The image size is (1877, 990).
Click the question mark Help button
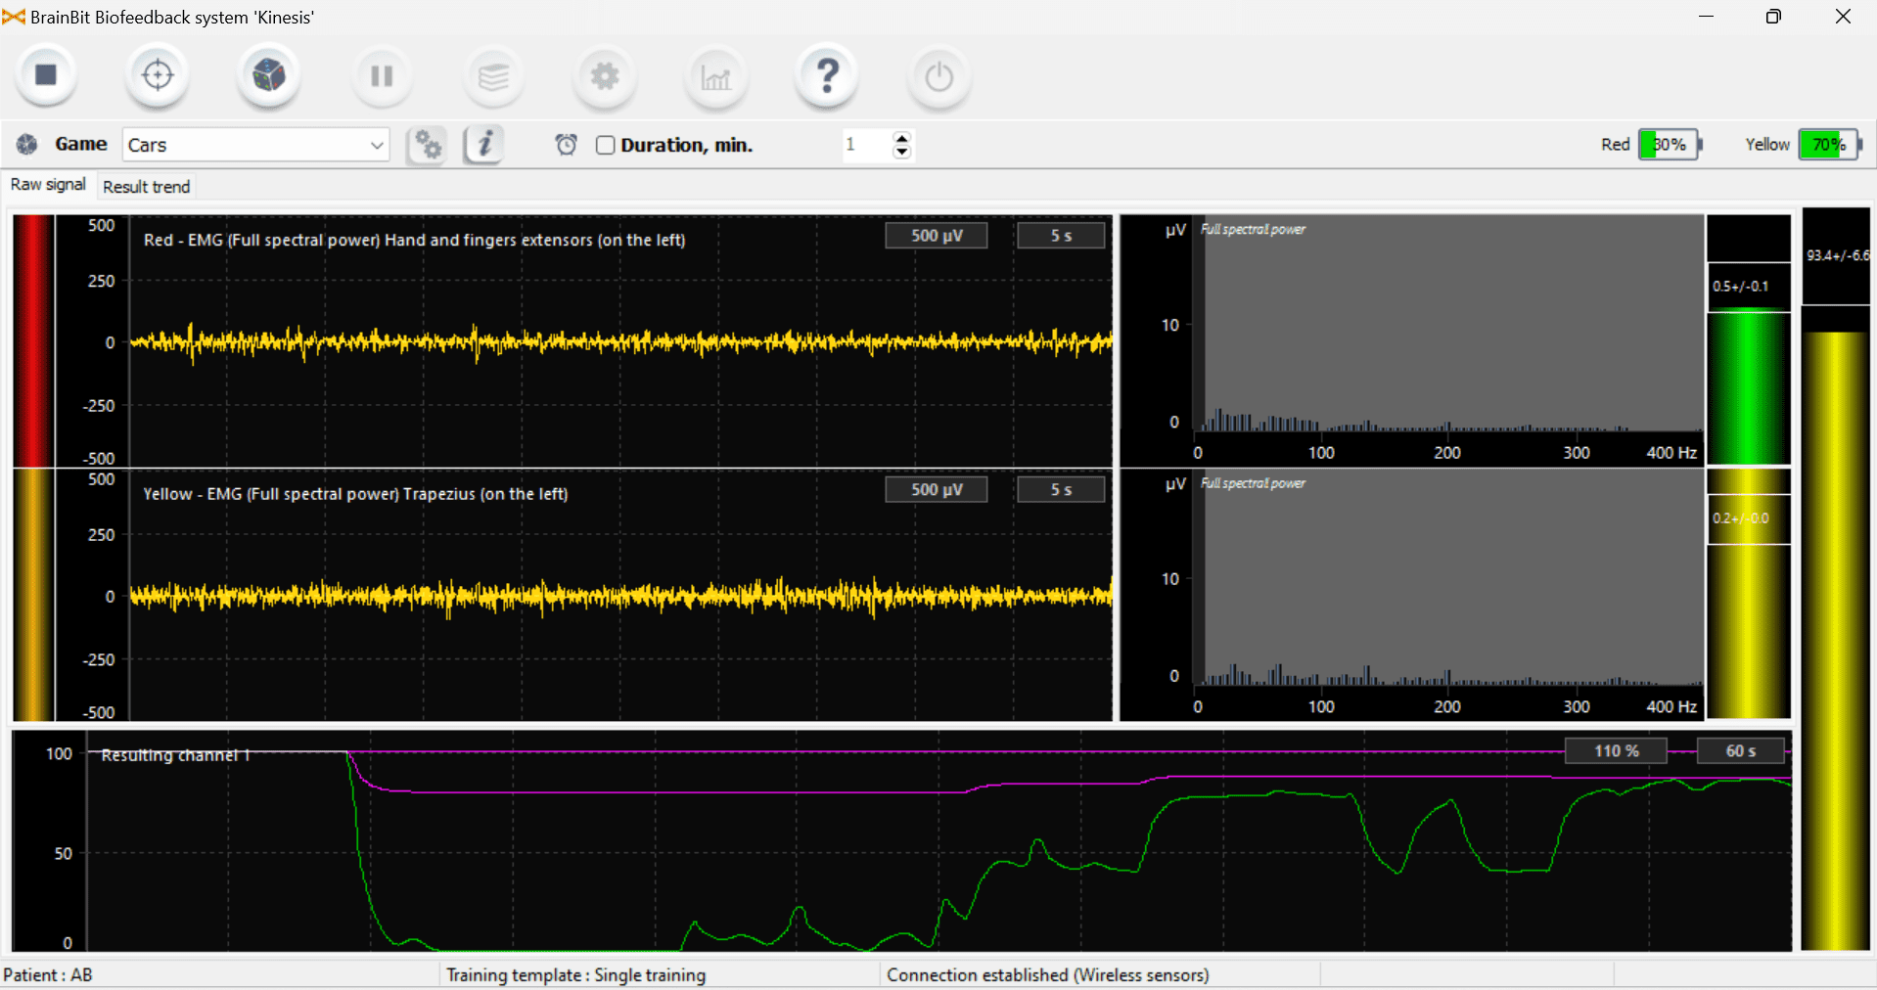[x=827, y=76]
